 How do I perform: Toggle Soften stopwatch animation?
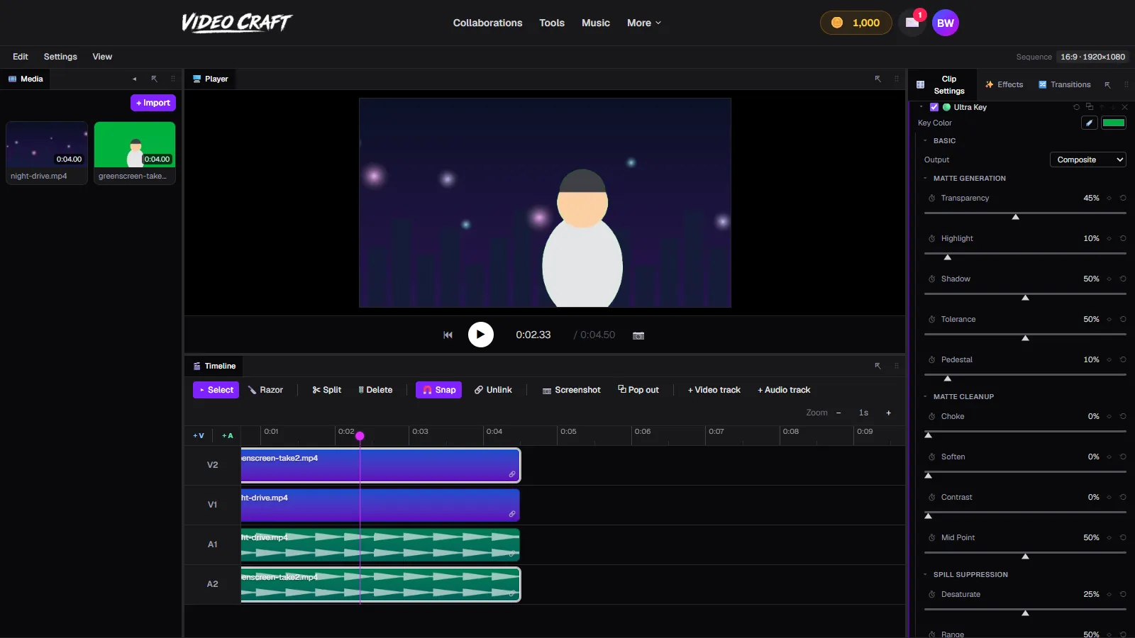932,457
